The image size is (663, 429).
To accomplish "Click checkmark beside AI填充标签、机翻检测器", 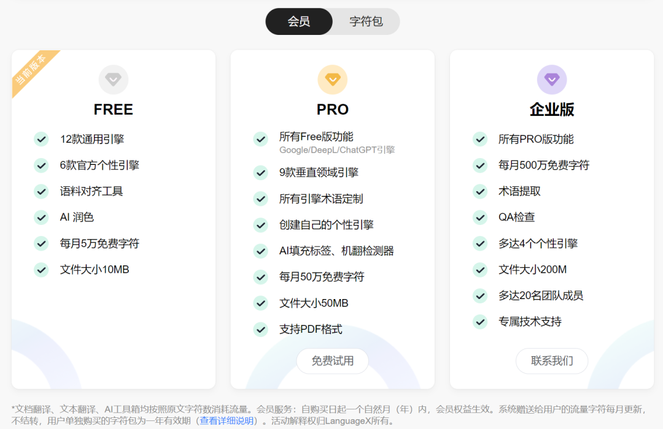I will [x=261, y=251].
